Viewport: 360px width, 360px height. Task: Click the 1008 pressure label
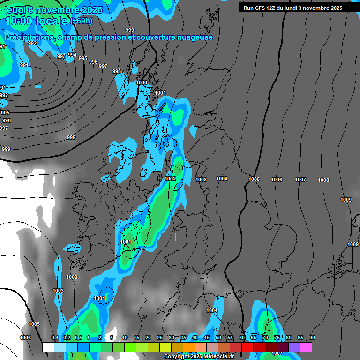323,180
